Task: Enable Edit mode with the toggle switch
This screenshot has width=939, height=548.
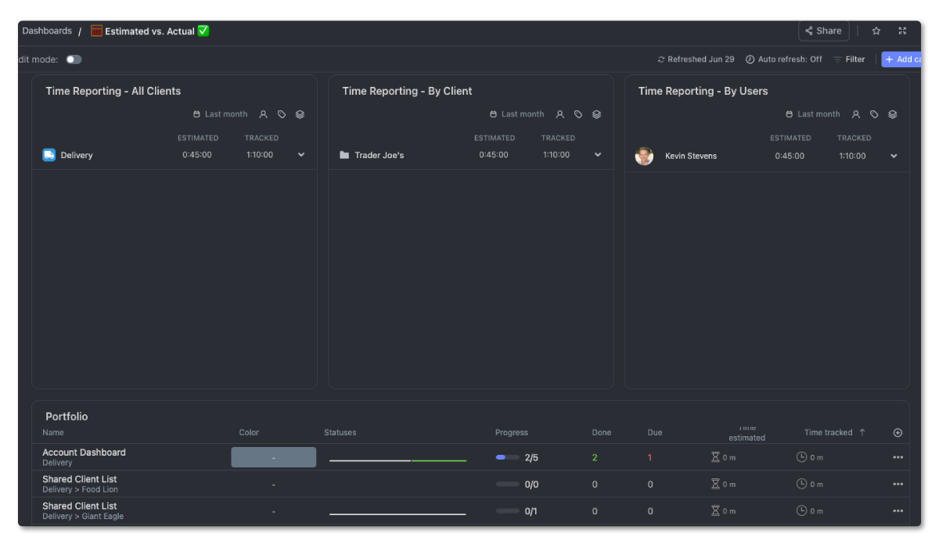Action: 74,59
